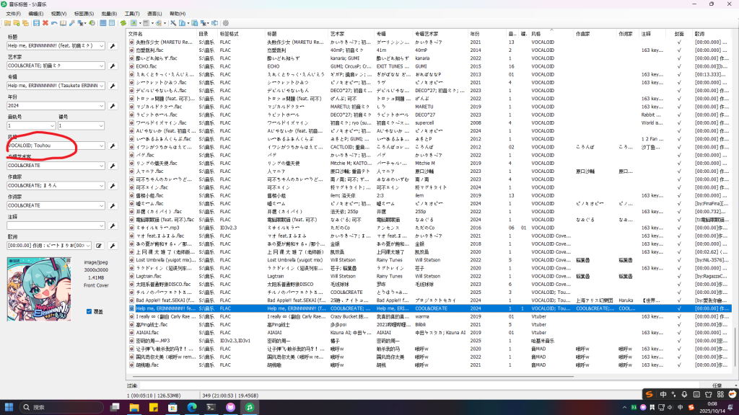
Task: Open the 工具(T) menu
Action: click(x=131, y=14)
